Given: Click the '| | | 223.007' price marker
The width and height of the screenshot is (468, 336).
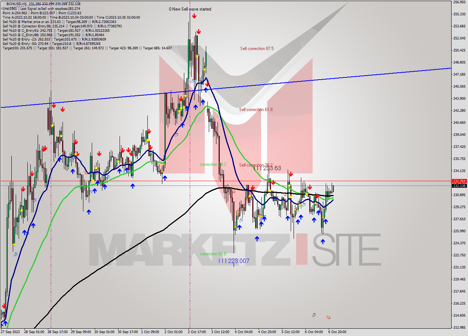Looking at the screenshot, I should click(234, 261).
